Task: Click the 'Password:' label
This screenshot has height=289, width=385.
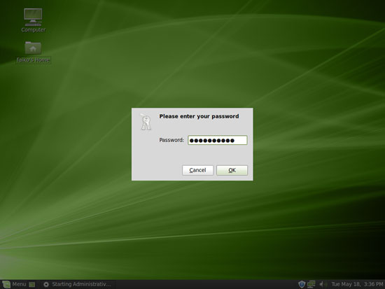Action: point(171,140)
